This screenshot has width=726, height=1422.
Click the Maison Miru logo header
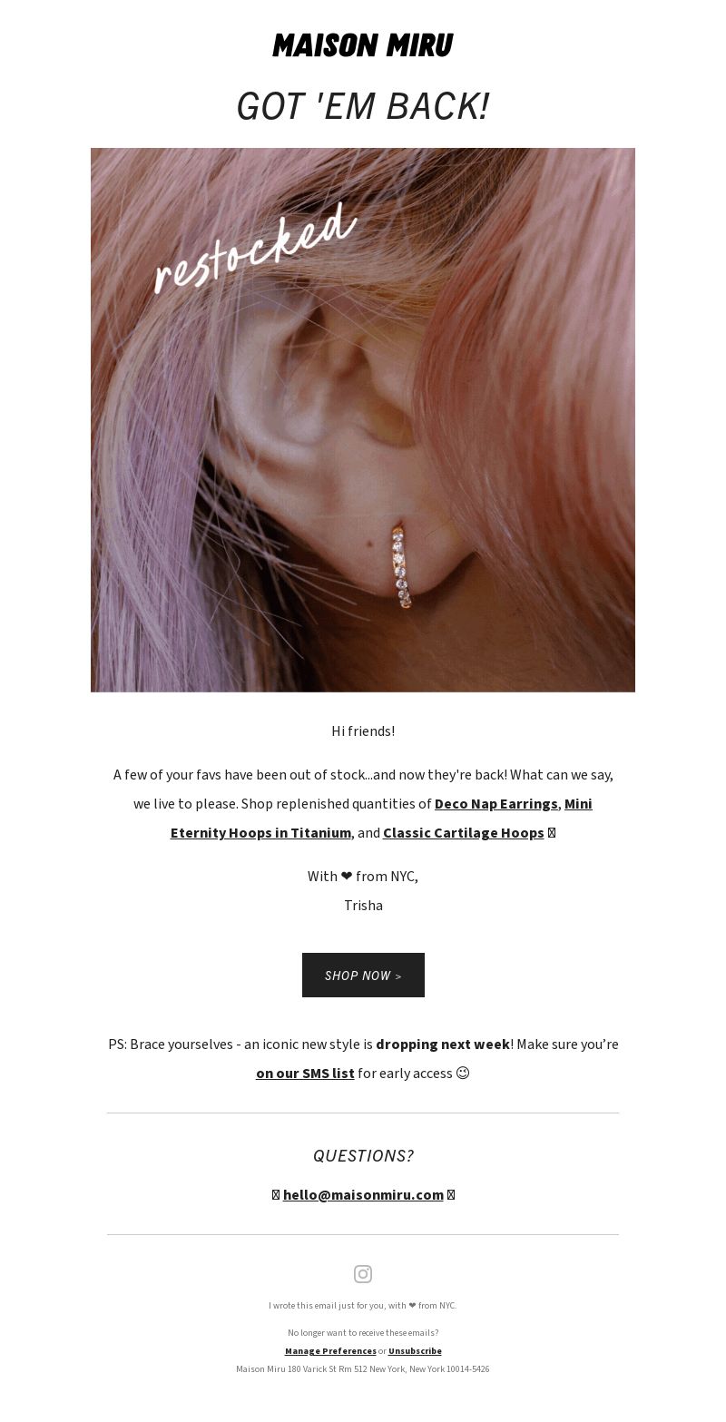(x=363, y=45)
